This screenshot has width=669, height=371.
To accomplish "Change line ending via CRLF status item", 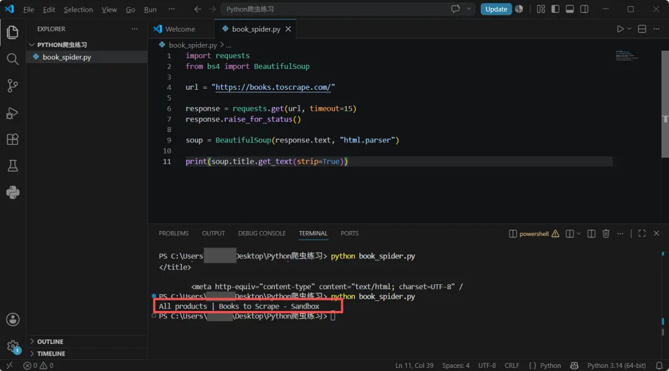I will (512, 365).
